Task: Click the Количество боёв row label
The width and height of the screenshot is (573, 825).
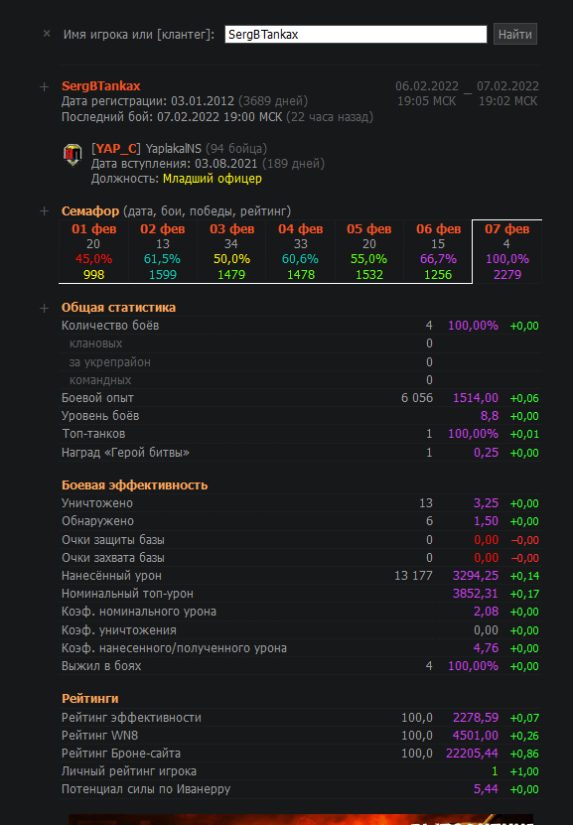Action: tap(110, 326)
